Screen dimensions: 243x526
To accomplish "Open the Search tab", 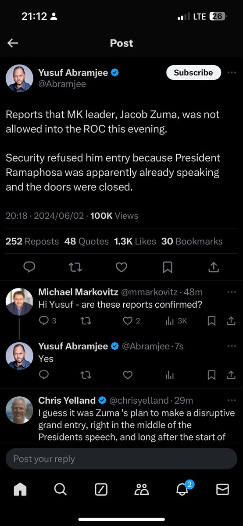I will tap(61, 489).
